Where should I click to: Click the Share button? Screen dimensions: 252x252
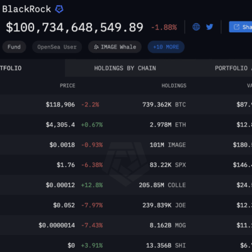click(x=241, y=27)
